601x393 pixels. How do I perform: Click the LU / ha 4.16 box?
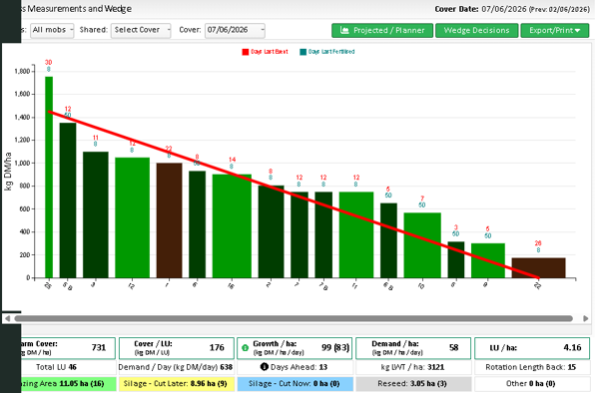point(532,348)
